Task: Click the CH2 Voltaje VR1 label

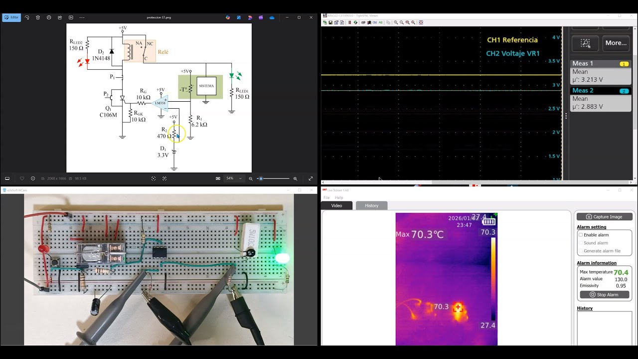Action: point(513,53)
